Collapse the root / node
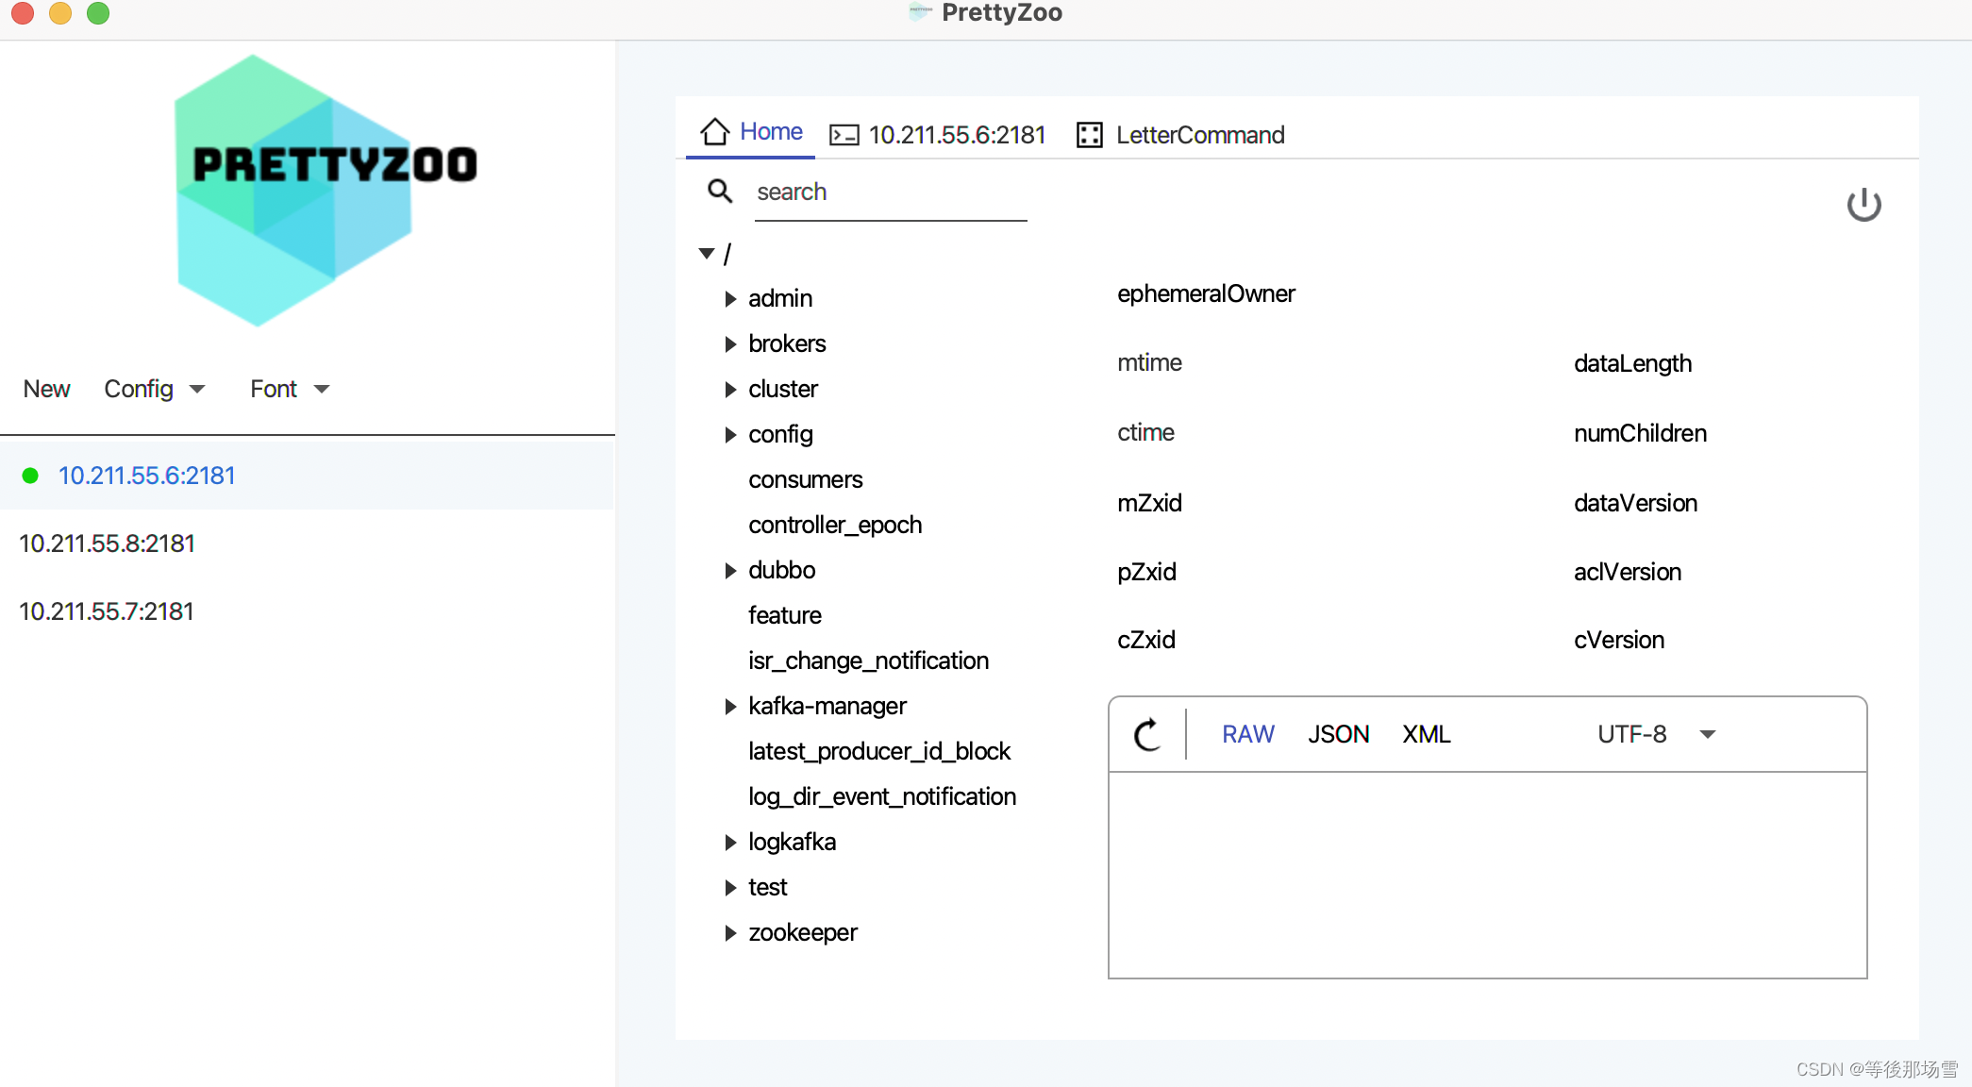Screen dimensions: 1972x1087 (707, 253)
